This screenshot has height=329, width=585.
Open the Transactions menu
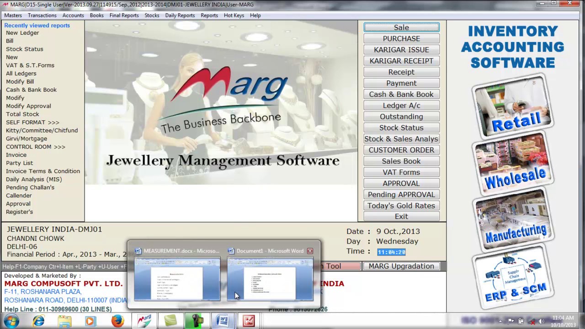tap(42, 16)
